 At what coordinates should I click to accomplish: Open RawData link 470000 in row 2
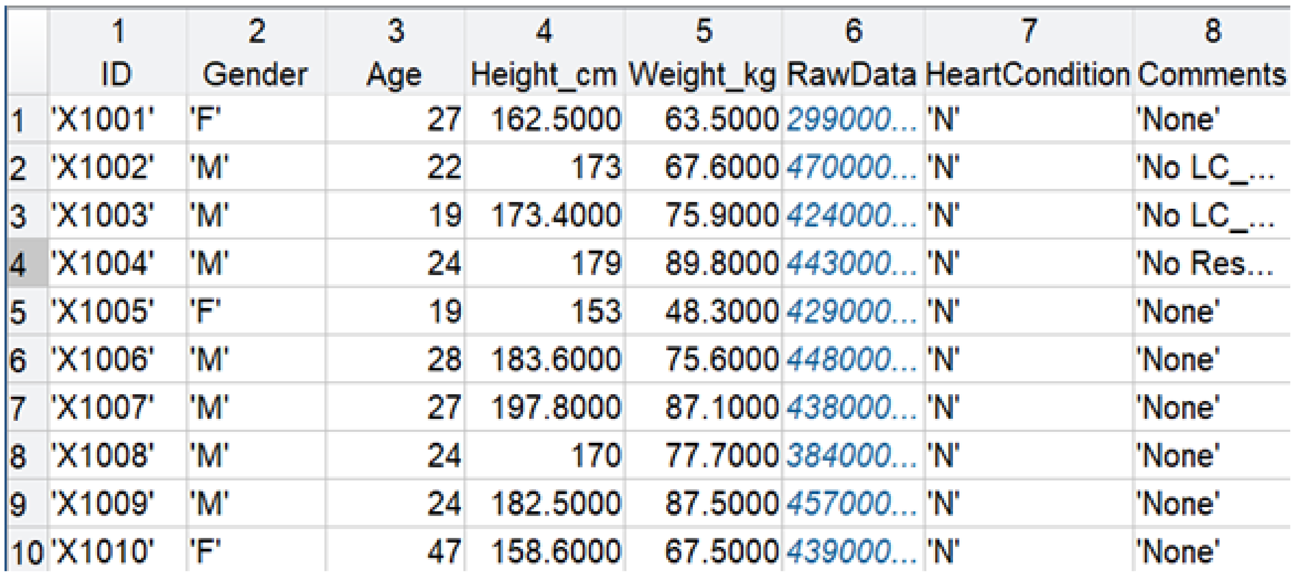pos(851,167)
